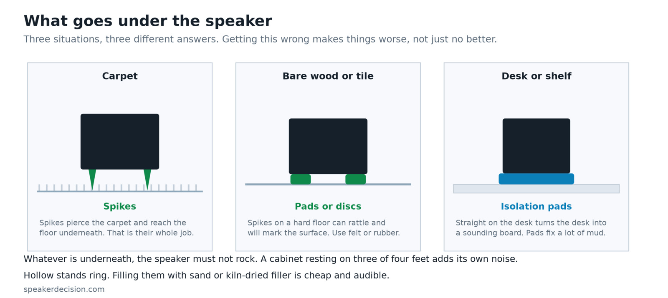
Task: Select the Desk or shelf heading
Action: [536, 76]
